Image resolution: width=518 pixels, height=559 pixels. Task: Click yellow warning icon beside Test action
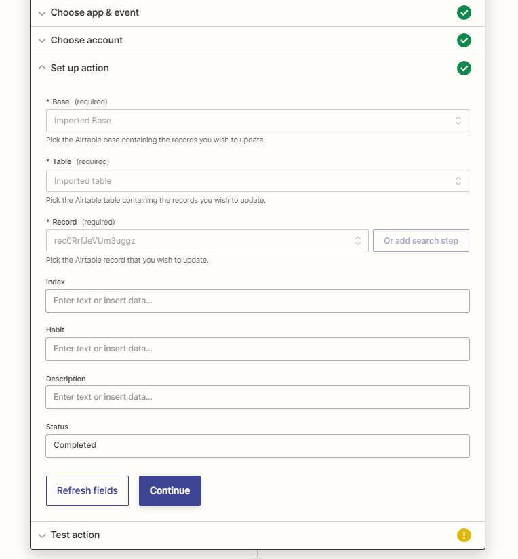click(464, 535)
